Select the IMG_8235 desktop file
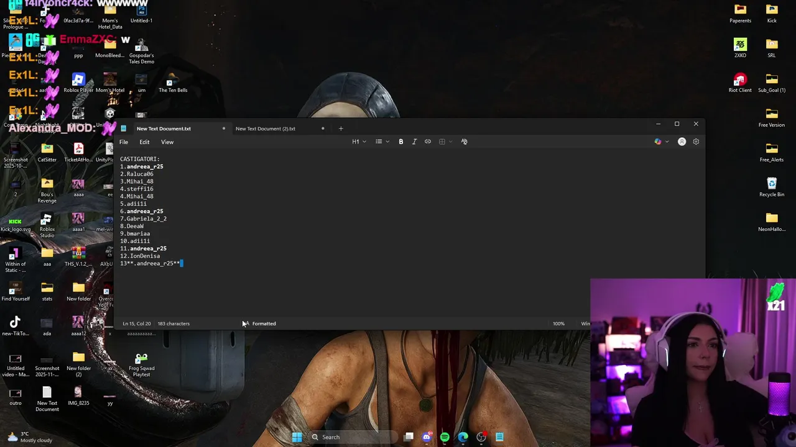796x447 pixels. pos(78,395)
